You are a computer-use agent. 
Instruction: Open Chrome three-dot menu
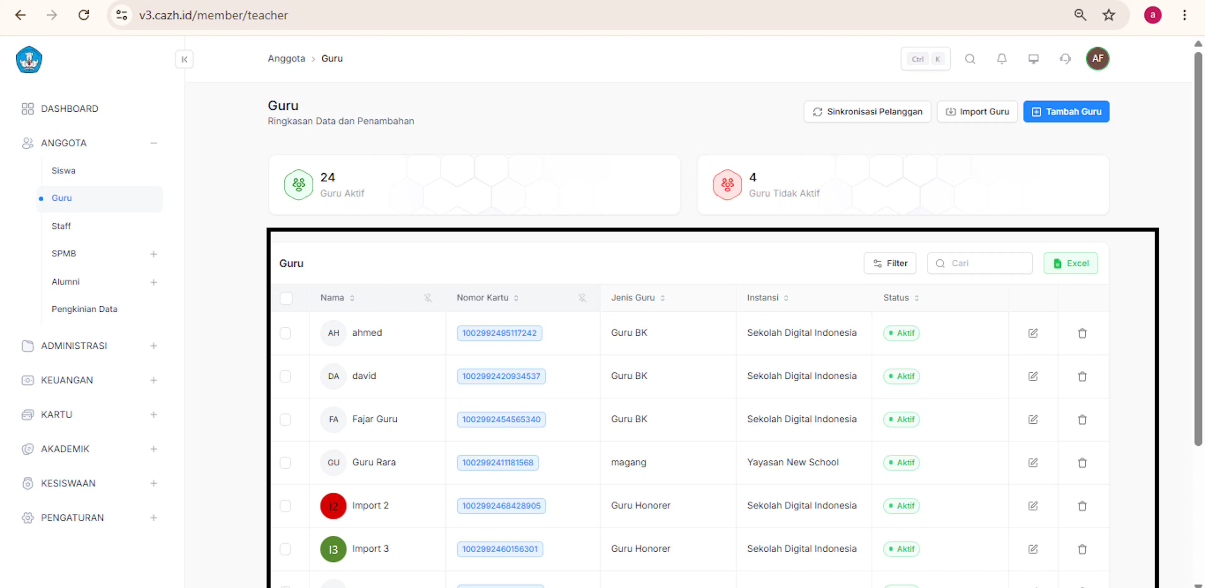(1184, 15)
